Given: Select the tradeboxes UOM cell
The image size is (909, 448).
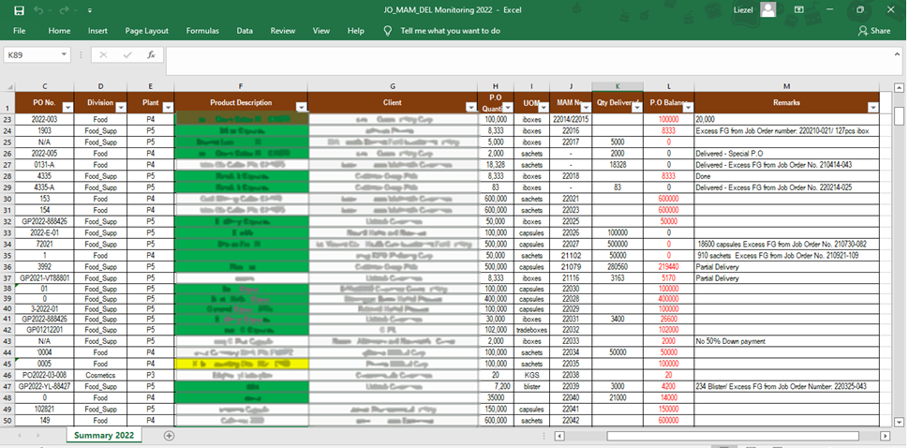Looking at the screenshot, I should [x=531, y=330].
